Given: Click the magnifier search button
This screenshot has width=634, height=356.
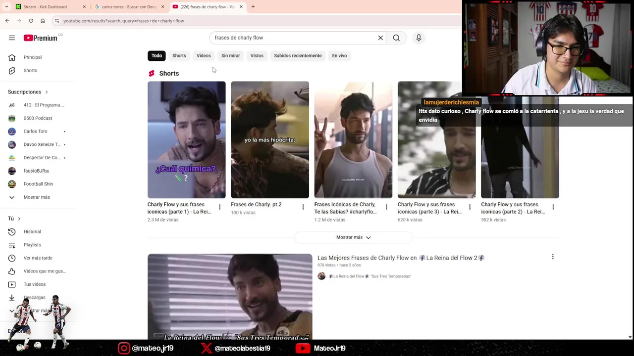Looking at the screenshot, I should click(396, 38).
